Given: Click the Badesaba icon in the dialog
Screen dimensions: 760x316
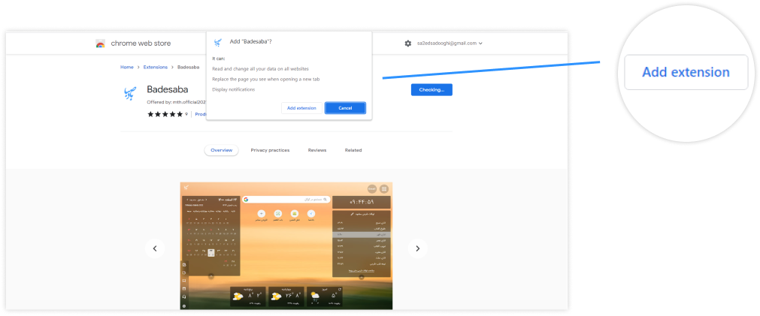Looking at the screenshot, I should [218, 42].
